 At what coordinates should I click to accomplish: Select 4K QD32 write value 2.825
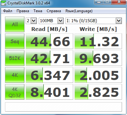(98, 92)
